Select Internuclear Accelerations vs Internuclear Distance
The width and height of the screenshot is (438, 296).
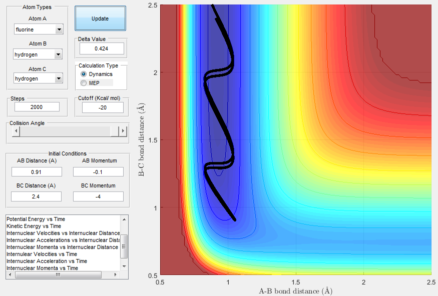click(63, 240)
